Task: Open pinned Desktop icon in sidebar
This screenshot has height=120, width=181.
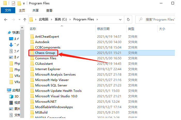Action: (11, 39)
